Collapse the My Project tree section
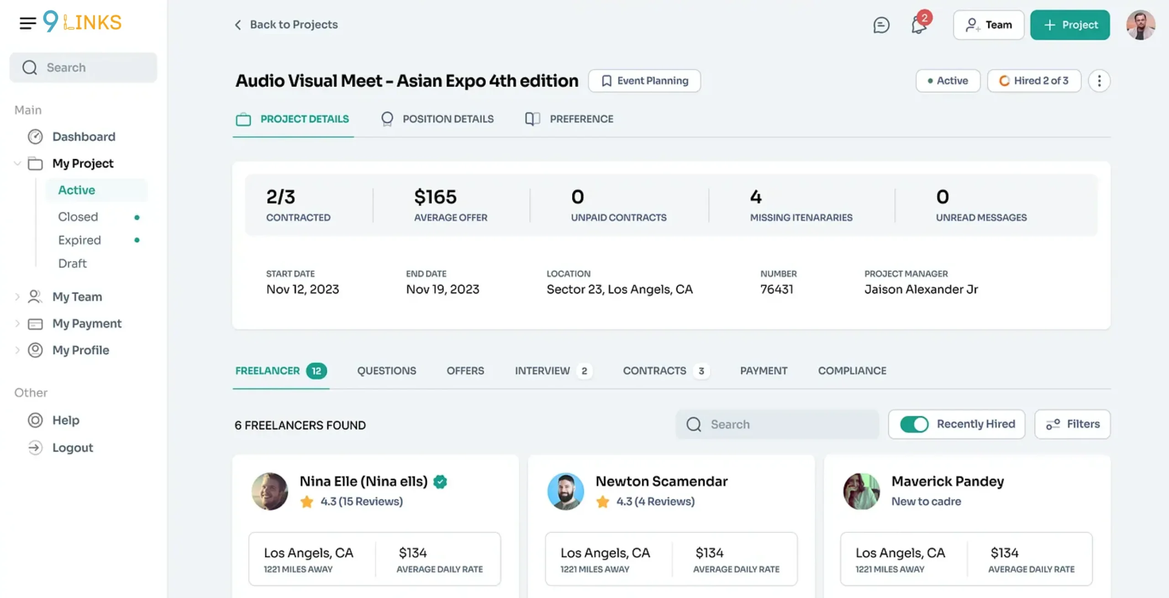This screenshot has height=598, width=1169. (17, 163)
